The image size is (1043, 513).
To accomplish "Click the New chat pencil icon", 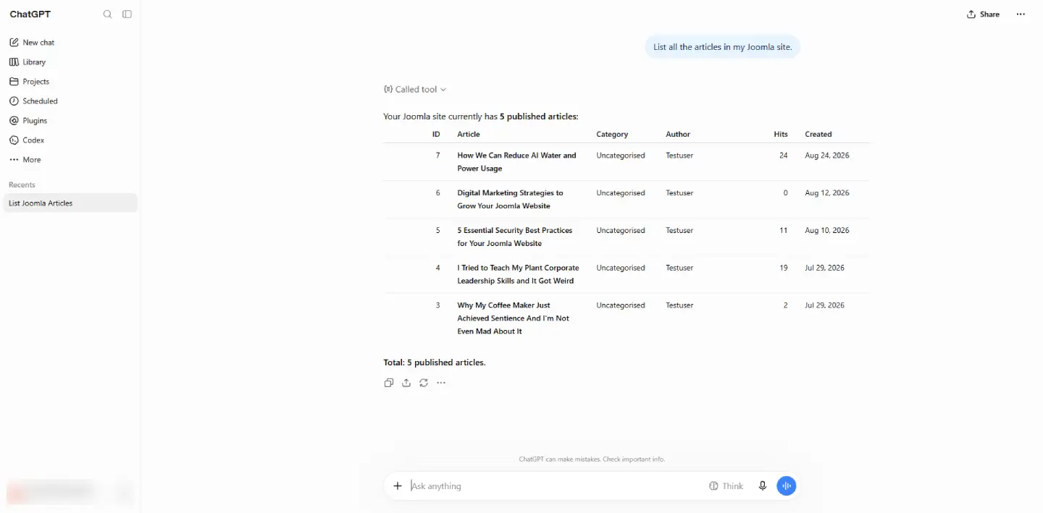I will tap(14, 43).
